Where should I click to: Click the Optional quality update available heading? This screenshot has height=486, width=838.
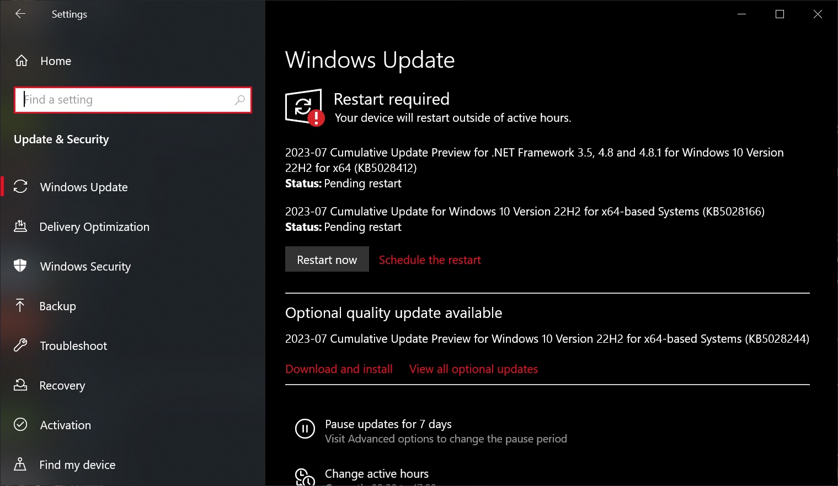(393, 312)
